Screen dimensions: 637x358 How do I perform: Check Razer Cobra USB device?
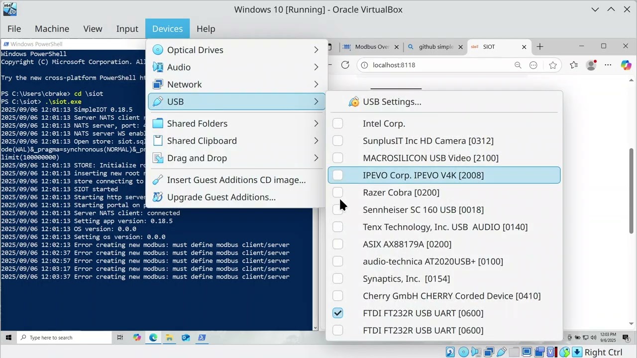[338, 192]
